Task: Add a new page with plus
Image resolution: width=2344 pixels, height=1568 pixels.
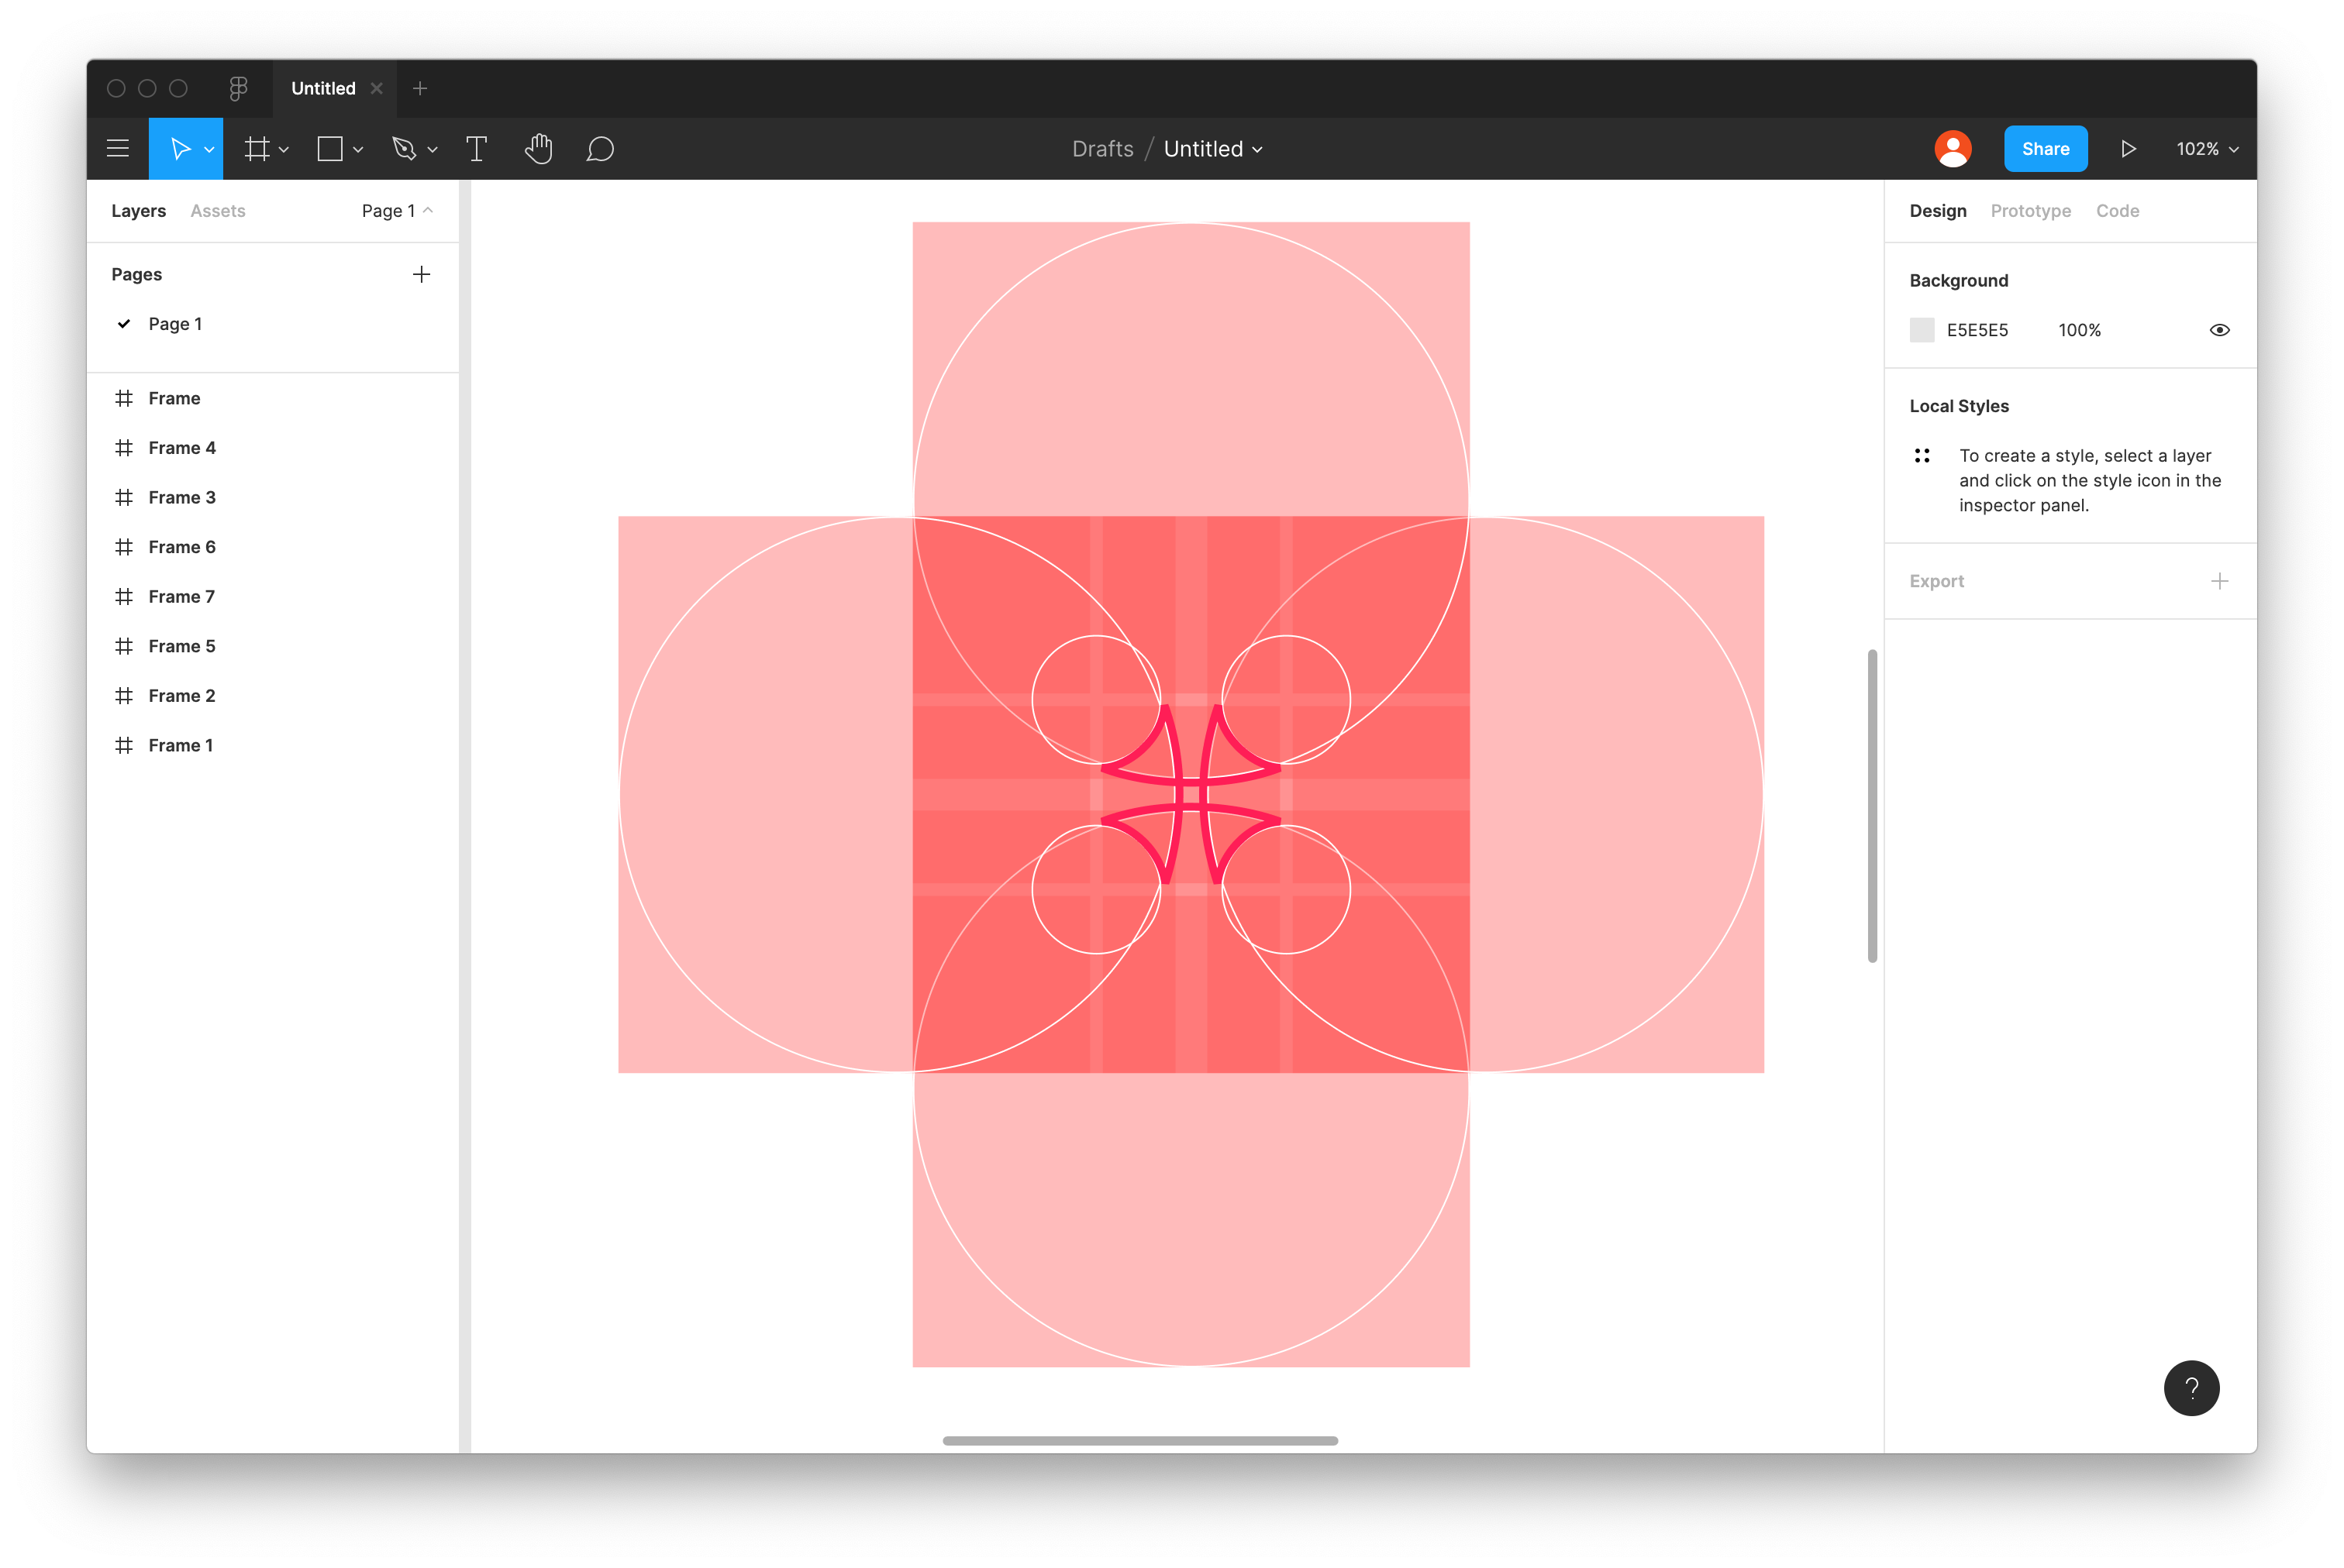Action: click(x=421, y=274)
